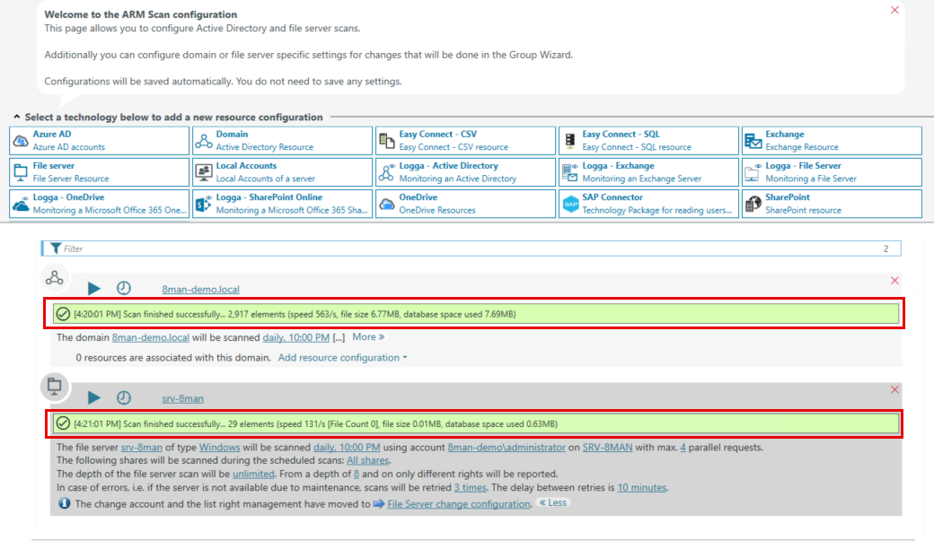Collapse the select a technology section

17,118
